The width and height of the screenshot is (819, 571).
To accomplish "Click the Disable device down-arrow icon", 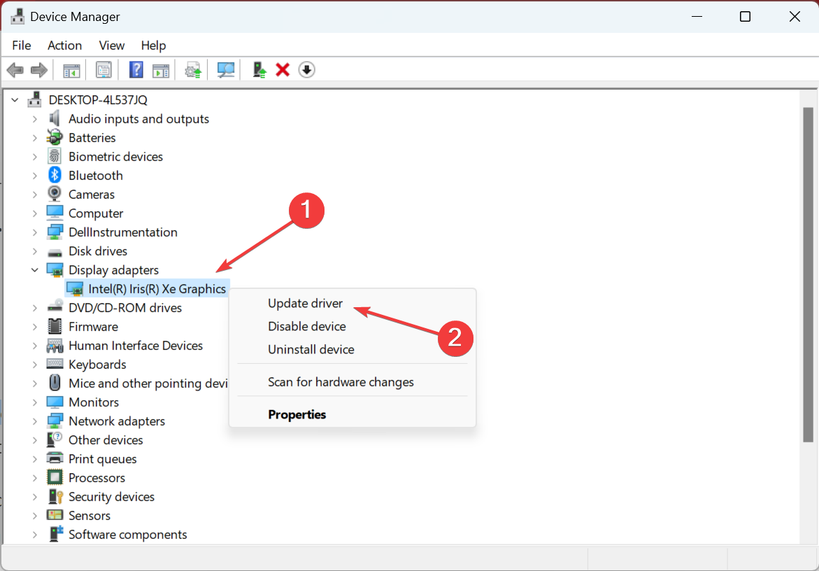I will (306, 70).
